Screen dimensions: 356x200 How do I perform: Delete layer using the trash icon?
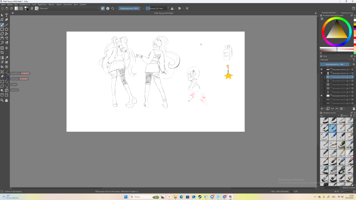(x=354, y=109)
